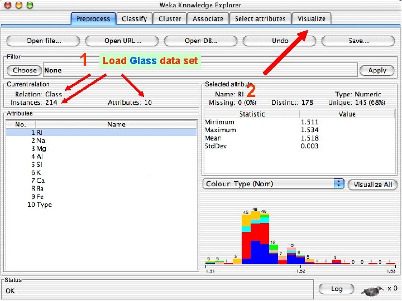Click the Weka bird status icon

[372, 291]
